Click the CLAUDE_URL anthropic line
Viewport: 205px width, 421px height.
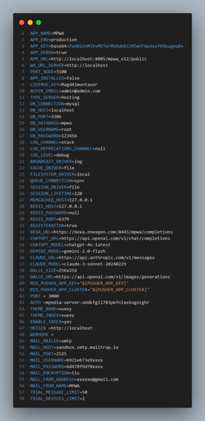[x=93, y=258]
